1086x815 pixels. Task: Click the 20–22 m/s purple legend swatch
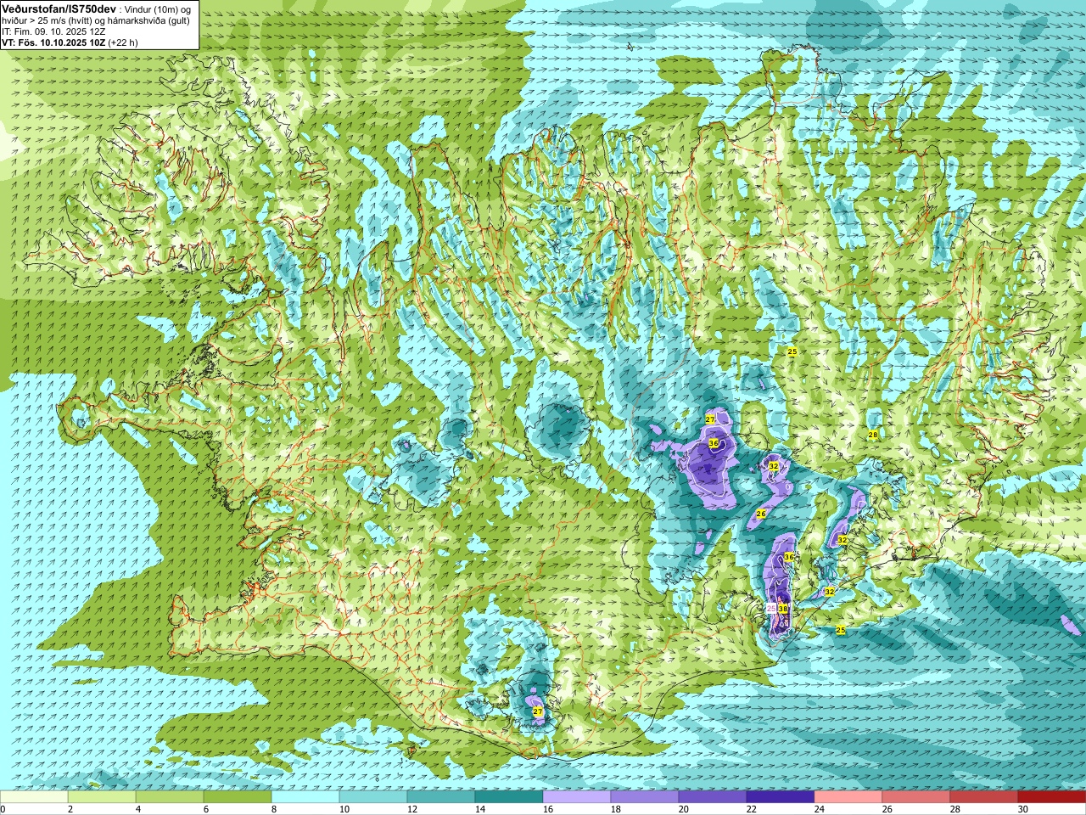click(713, 797)
